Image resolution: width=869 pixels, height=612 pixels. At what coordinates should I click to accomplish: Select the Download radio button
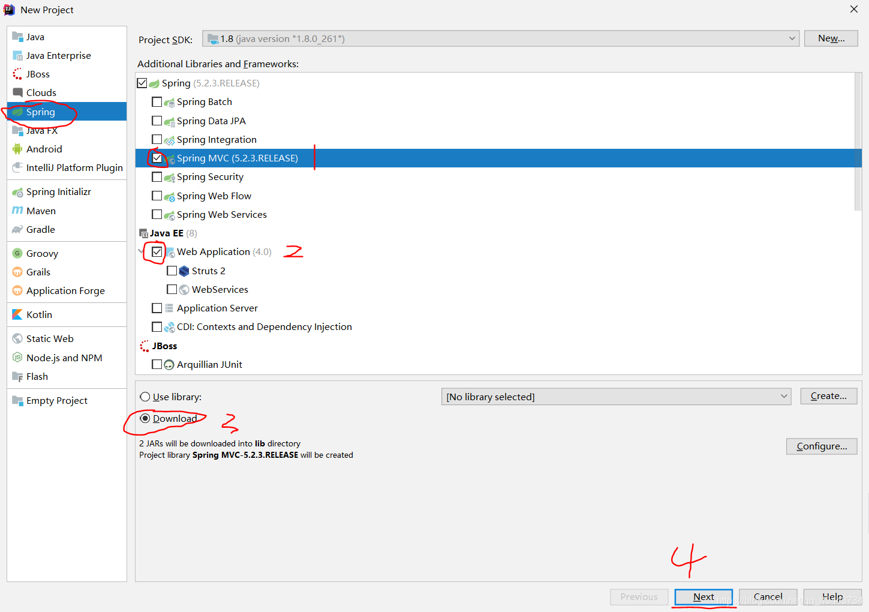145,418
